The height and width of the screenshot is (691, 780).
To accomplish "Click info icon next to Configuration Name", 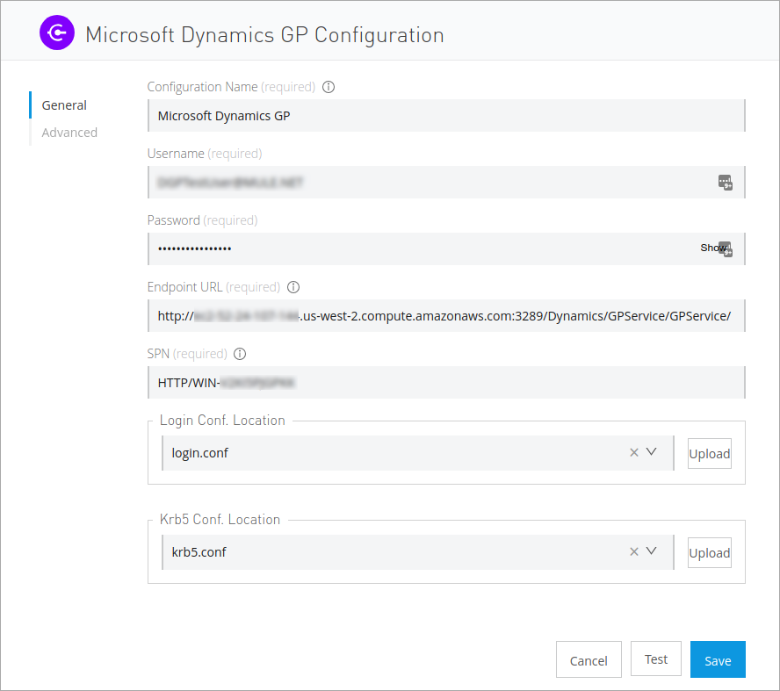I will click(x=329, y=87).
